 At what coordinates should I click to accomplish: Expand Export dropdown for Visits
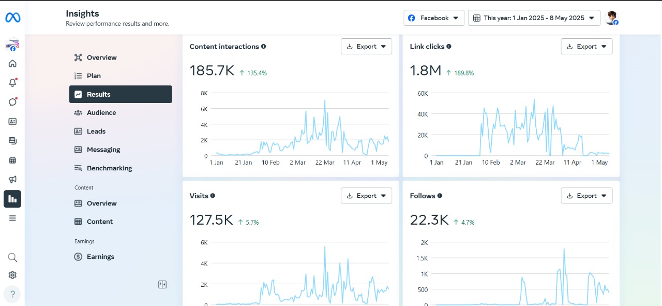coord(366,196)
